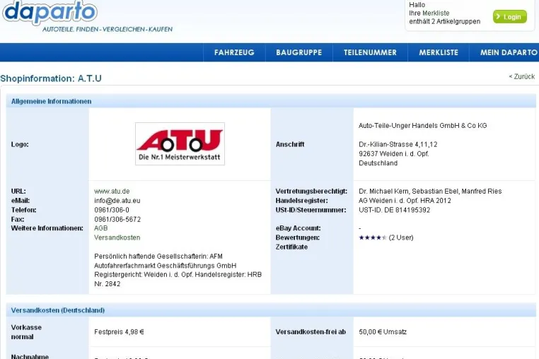This screenshot has width=539, height=359.
Task: Click the address line 'Dr.-Kilian-Strasse 4,11,12'
Action: (398, 144)
